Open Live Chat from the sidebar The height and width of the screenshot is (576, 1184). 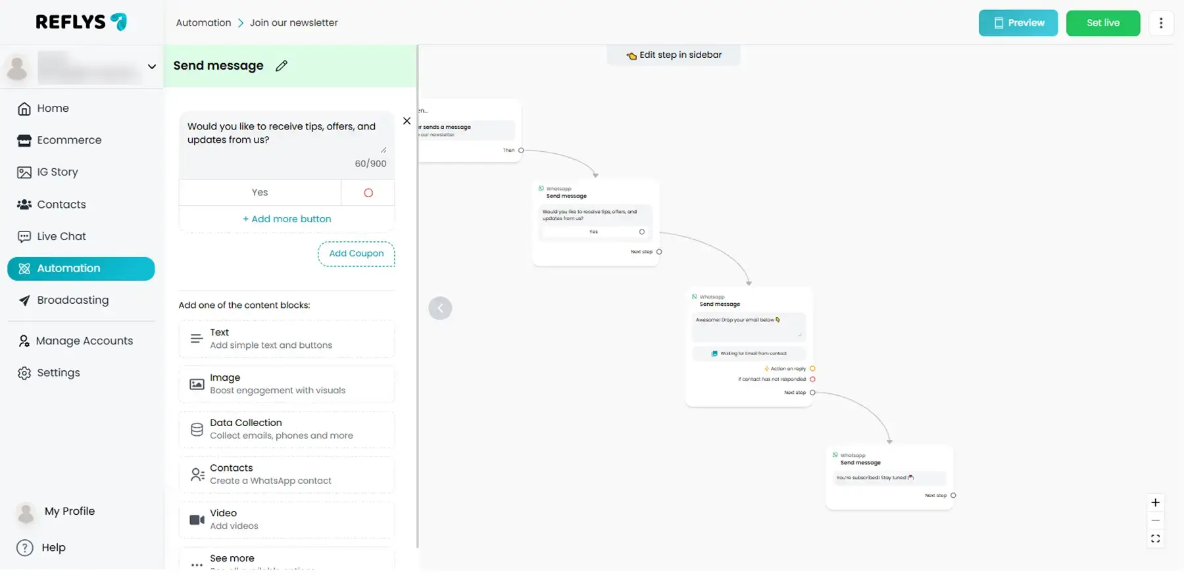coord(61,237)
